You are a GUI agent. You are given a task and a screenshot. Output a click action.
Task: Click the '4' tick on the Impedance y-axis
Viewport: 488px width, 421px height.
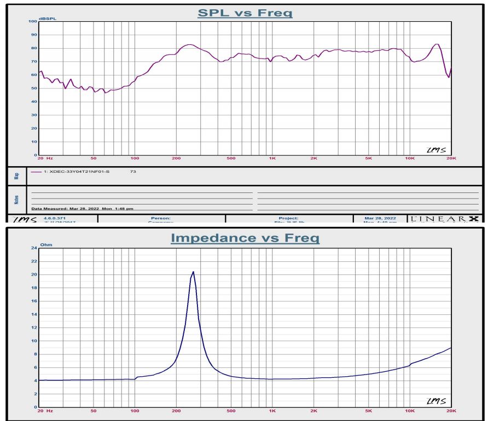[36, 381]
